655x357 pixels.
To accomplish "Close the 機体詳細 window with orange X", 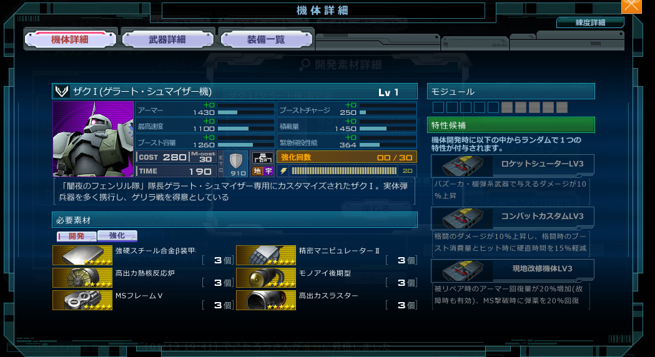I will pyautogui.click(x=631, y=6).
